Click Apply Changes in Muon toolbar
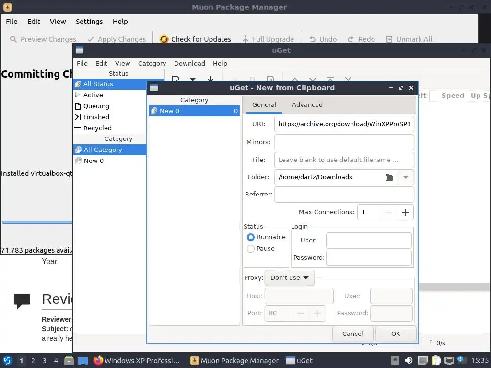This screenshot has width=491, height=368. (117, 39)
